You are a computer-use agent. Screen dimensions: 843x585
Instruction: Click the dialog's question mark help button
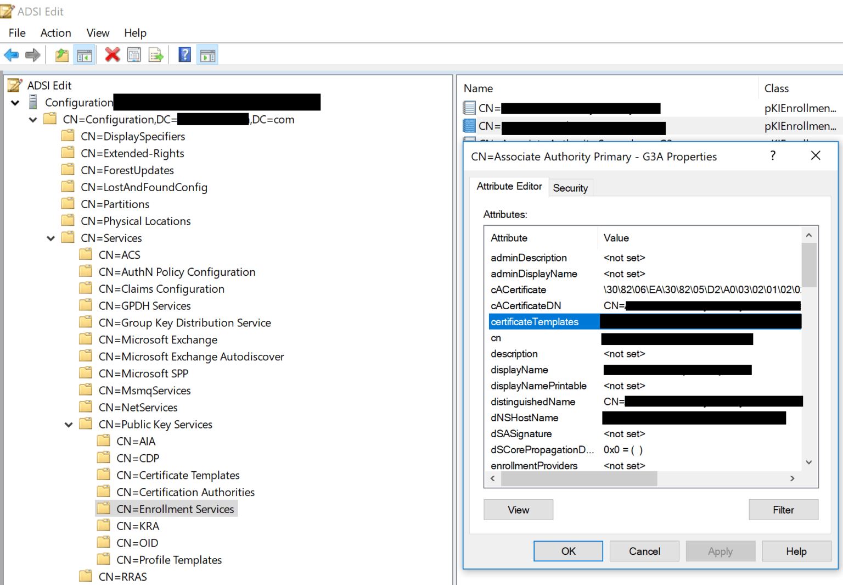(x=773, y=156)
